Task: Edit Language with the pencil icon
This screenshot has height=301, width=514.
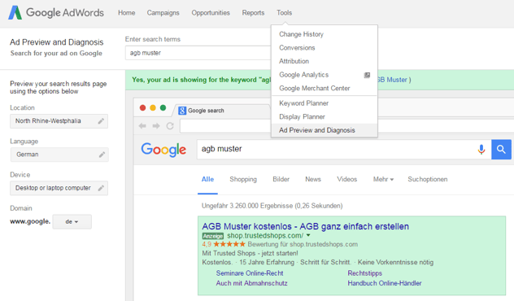Action: [102, 155]
